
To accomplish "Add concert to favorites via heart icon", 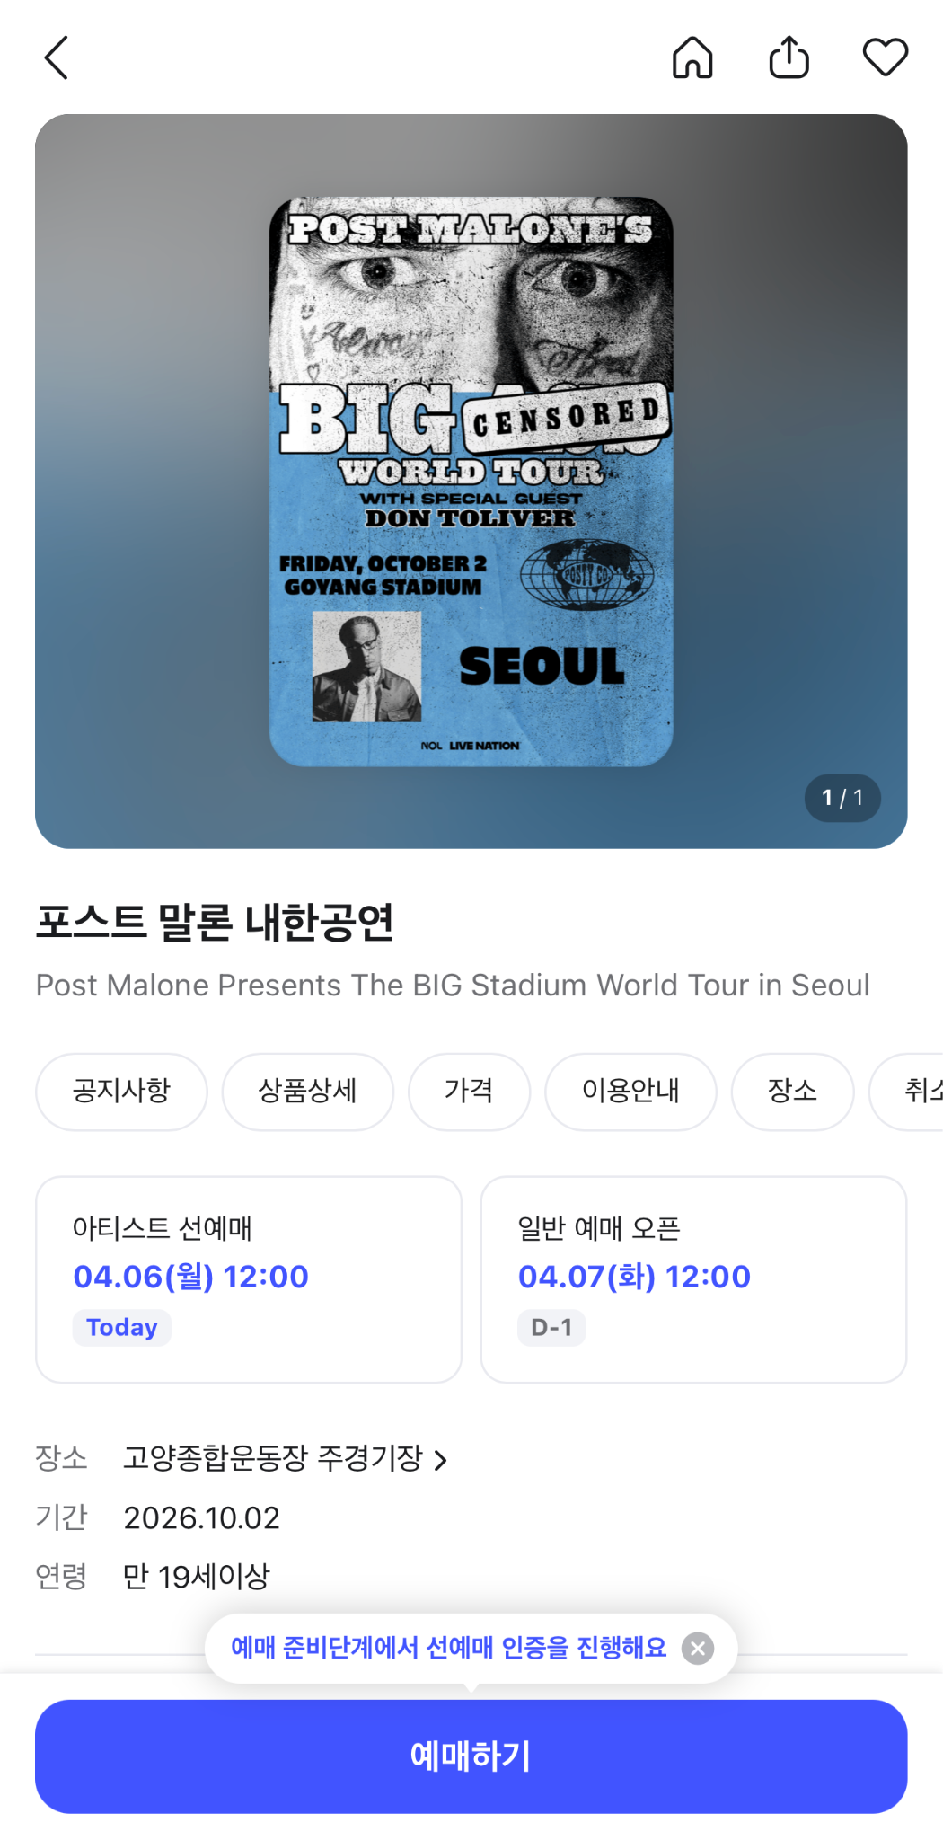I will [886, 56].
